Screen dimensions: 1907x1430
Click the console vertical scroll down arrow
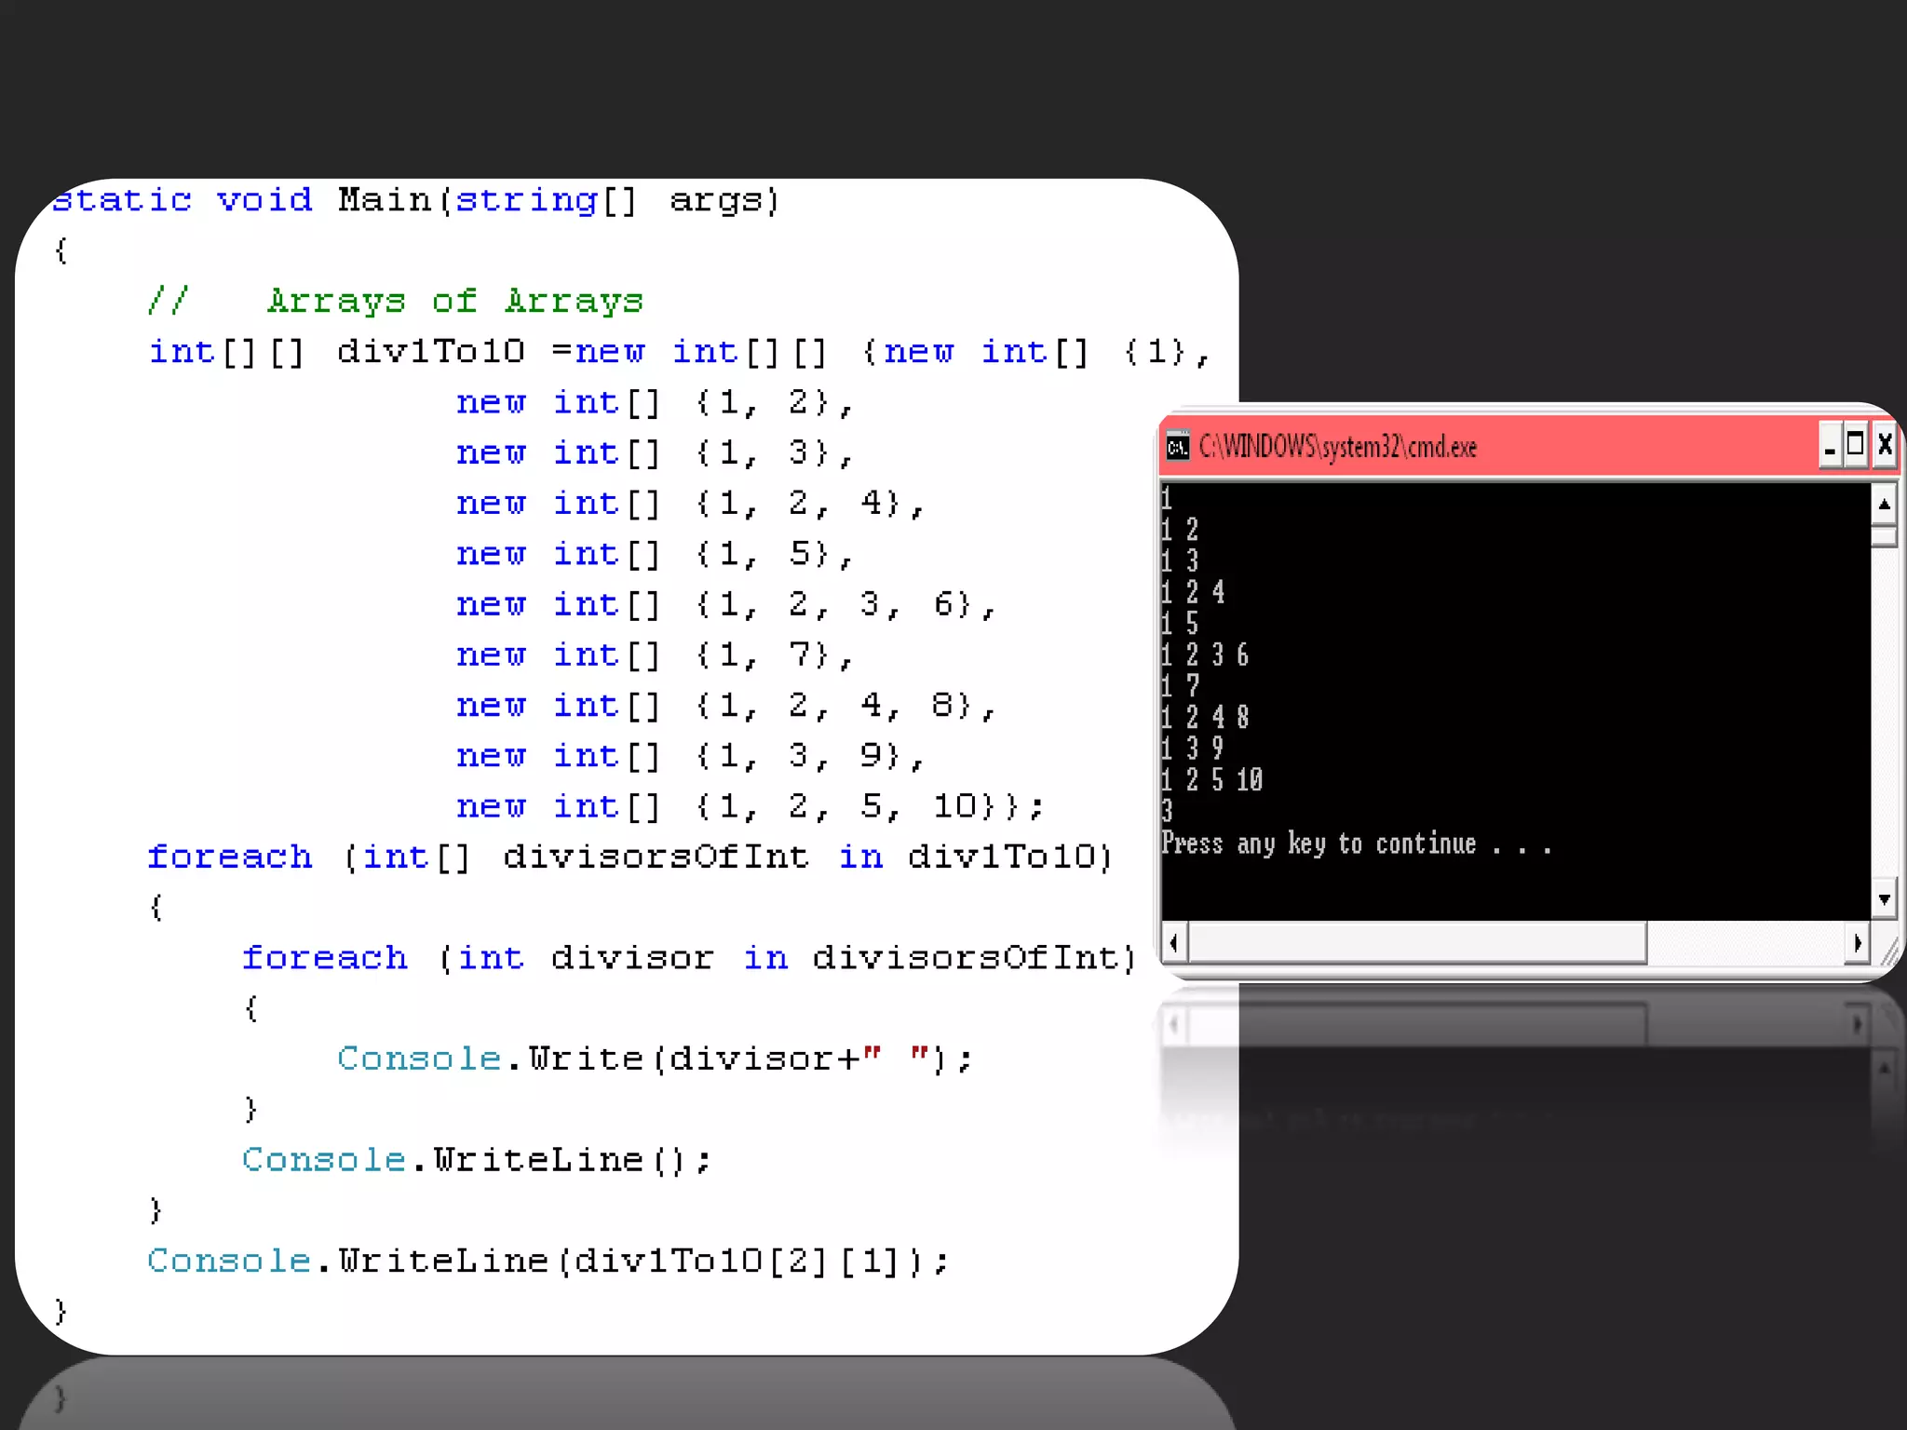click(x=1884, y=899)
